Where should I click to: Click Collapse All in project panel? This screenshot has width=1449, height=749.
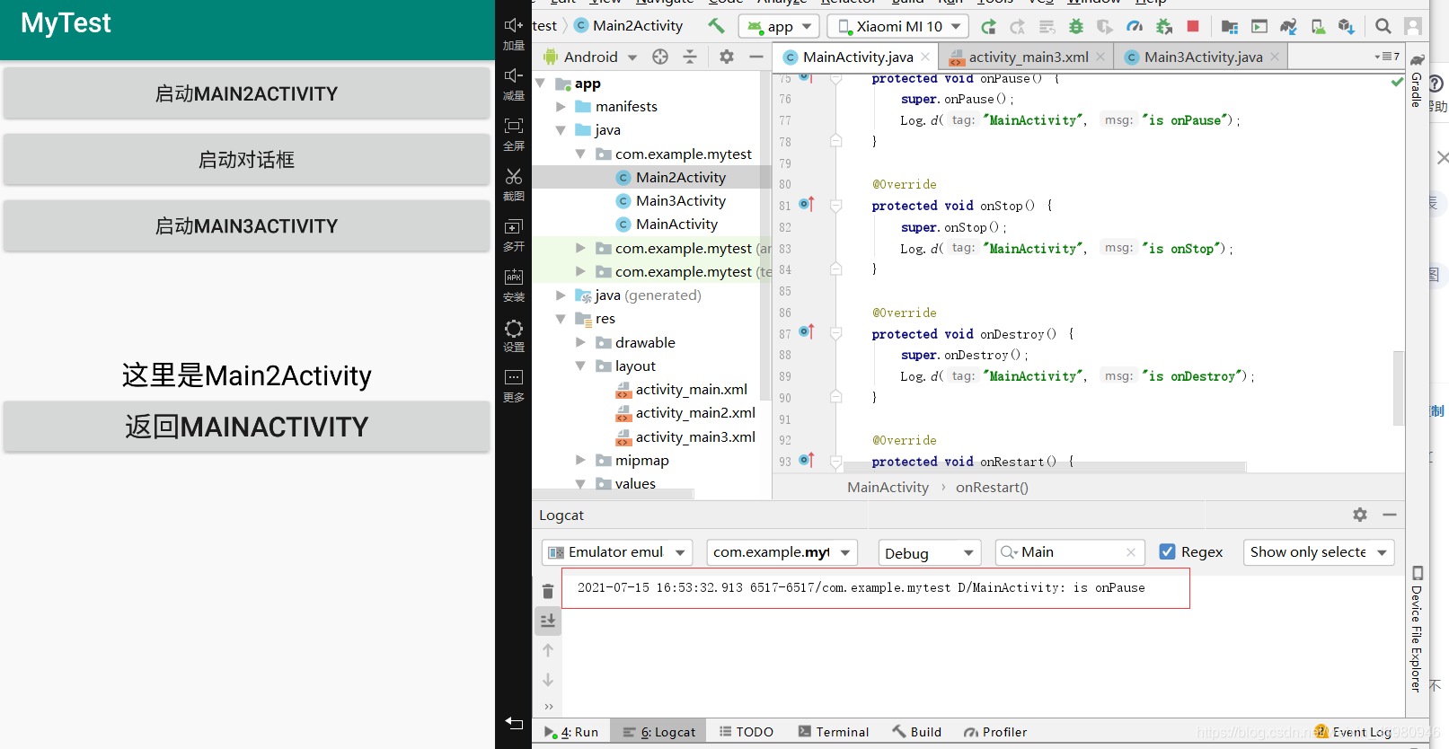[690, 57]
